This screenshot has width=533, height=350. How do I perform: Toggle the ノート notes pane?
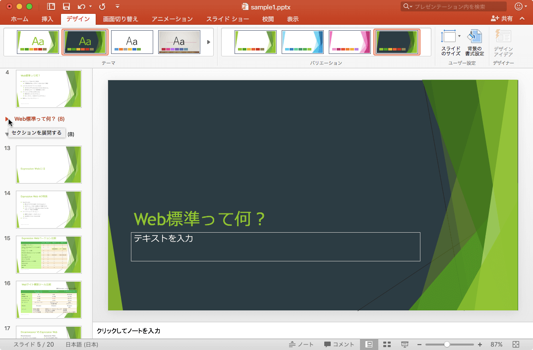(301, 344)
